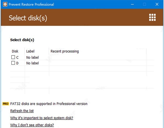Select the No label cell for disk C
Viewport: 164px width, 128px height.
(x=33, y=57)
